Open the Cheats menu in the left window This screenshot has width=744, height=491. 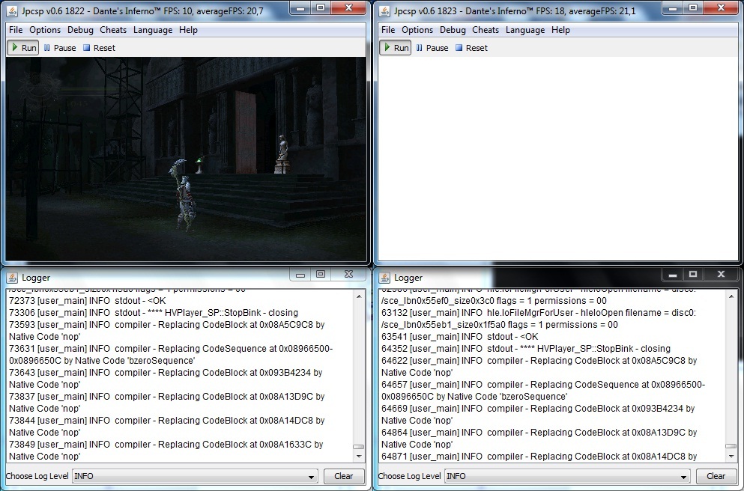pos(113,30)
